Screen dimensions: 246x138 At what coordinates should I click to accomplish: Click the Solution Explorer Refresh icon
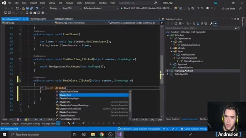point(198,24)
